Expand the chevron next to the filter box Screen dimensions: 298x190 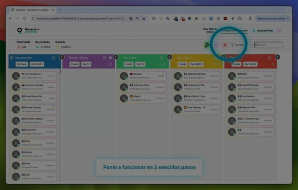[251, 45]
